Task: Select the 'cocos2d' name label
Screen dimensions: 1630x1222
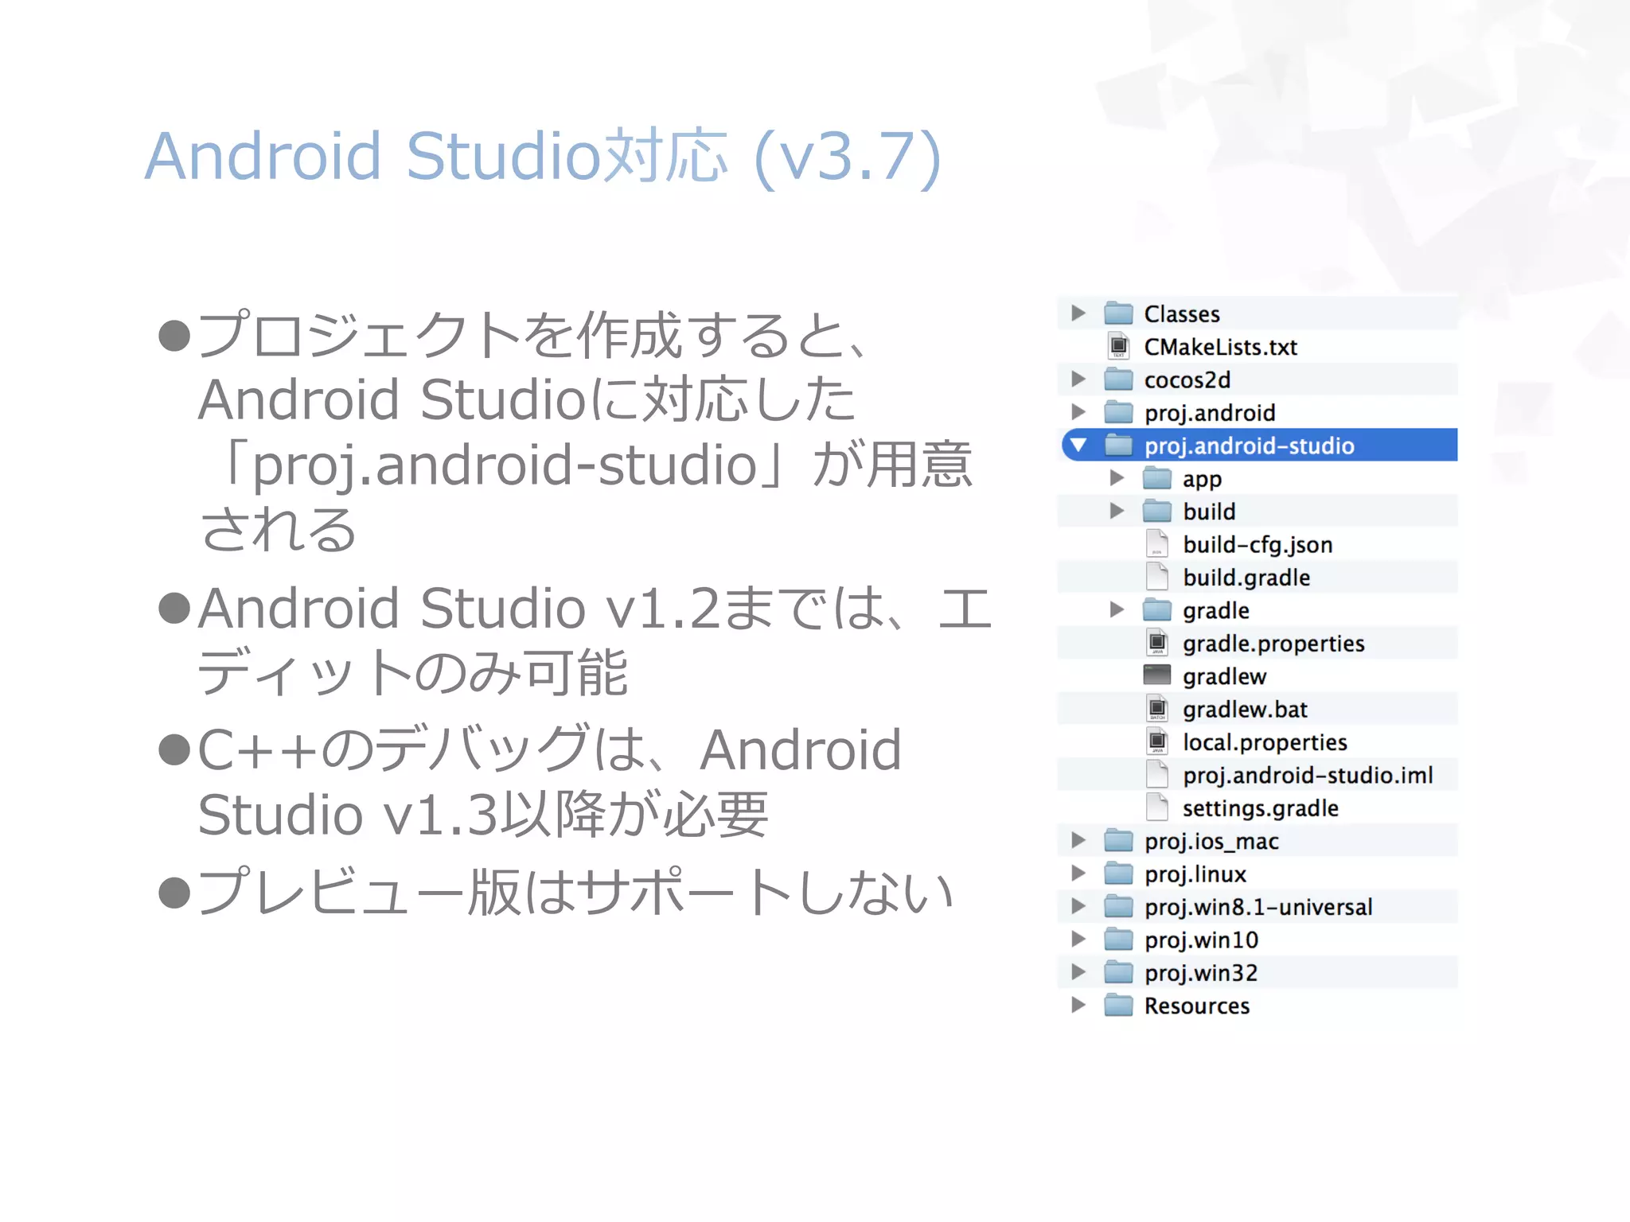Action: [x=1187, y=379]
